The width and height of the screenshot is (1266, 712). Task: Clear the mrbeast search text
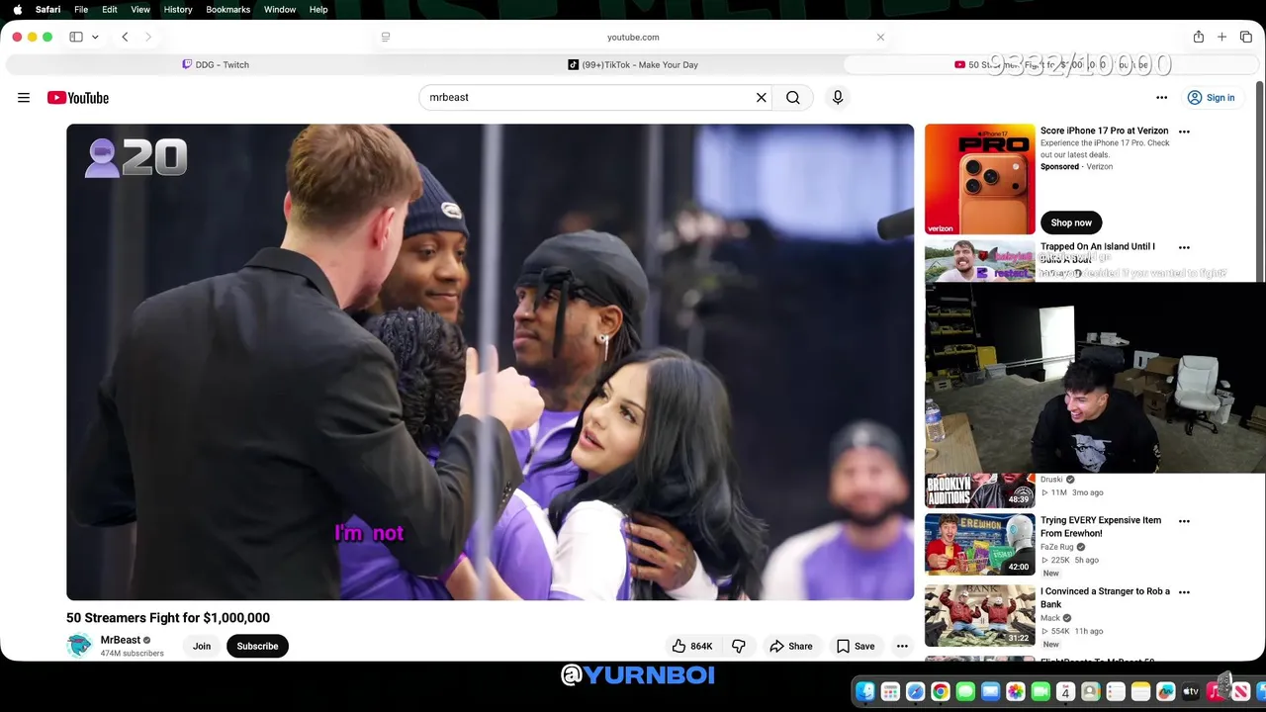762,98
